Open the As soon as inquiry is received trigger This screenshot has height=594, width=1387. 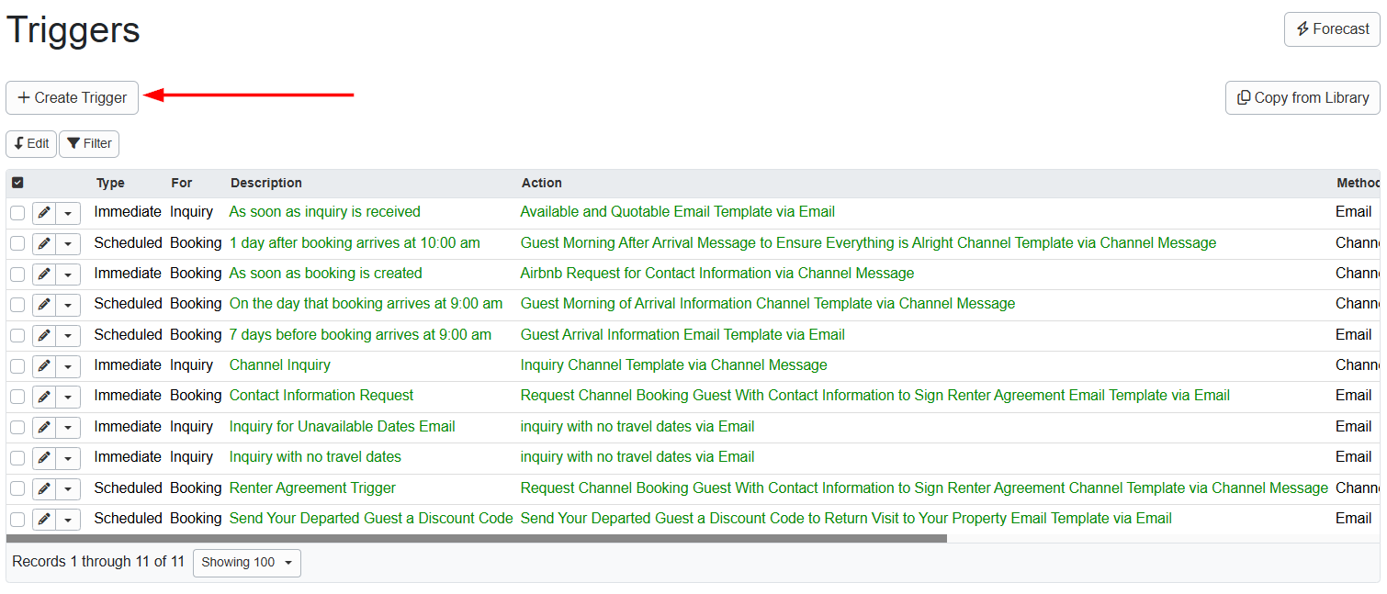point(324,211)
